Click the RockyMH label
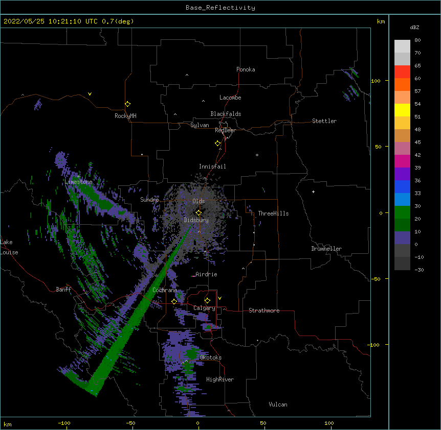The width and height of the screenshot is (441, 430). click(125, 116)
